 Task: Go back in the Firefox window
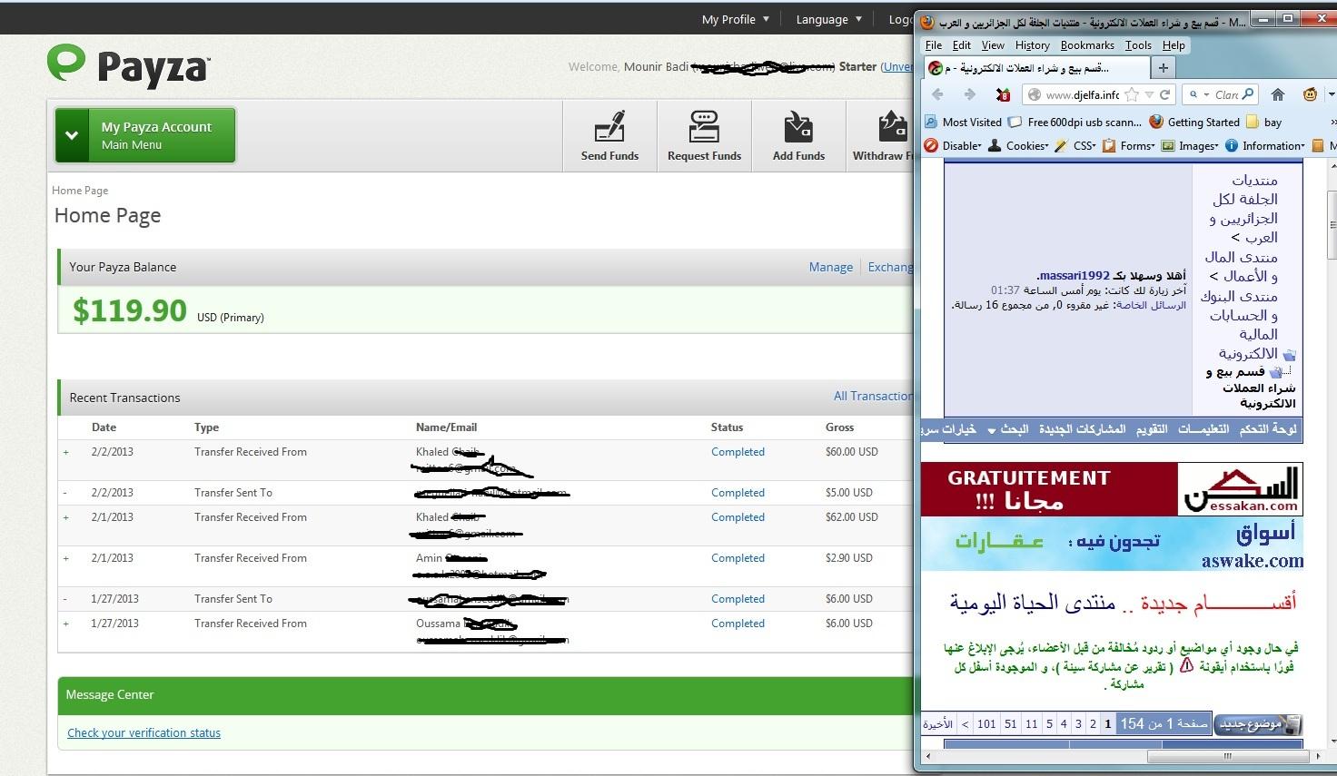coord(937,94)
